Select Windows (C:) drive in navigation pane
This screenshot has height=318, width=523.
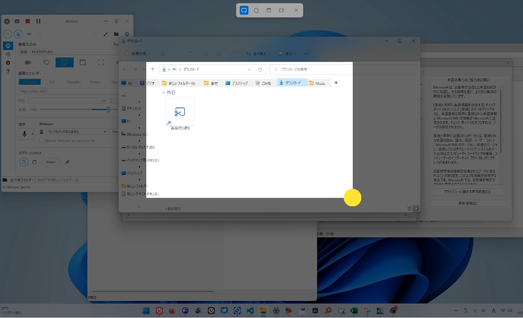click(134, 134)
